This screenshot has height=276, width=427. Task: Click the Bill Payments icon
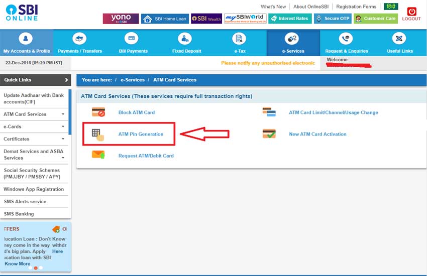point(132,38)
